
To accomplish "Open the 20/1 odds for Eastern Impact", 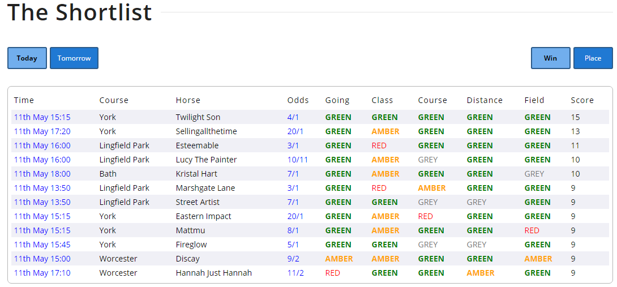I will (x=295, y=216).
